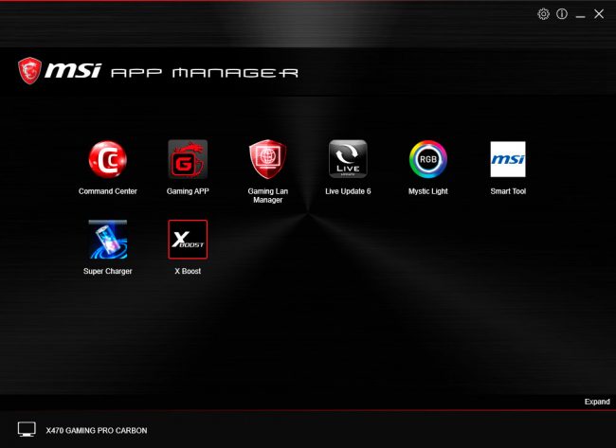Launch Mystic Light RGB icon

428,159
